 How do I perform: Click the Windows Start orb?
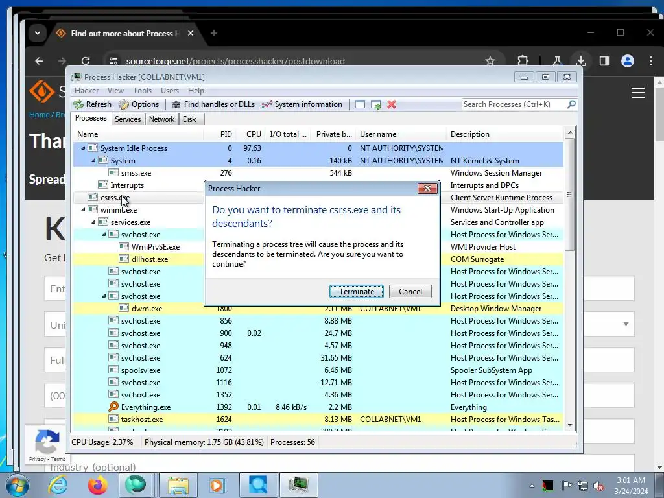pyautogui.click(x=16, y=485)
